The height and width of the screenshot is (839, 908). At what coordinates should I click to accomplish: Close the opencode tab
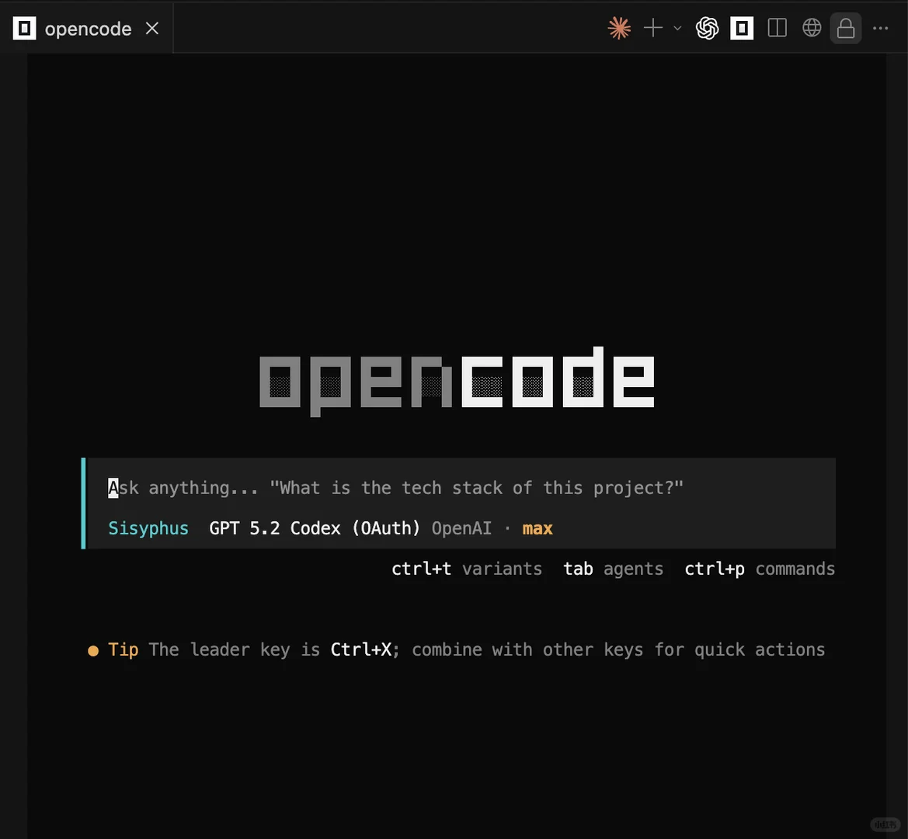tap(151, 28)
